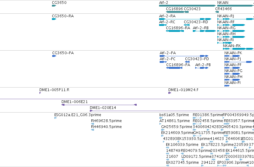Select protein NKAIN-PJ

click(x=238, y=62)
